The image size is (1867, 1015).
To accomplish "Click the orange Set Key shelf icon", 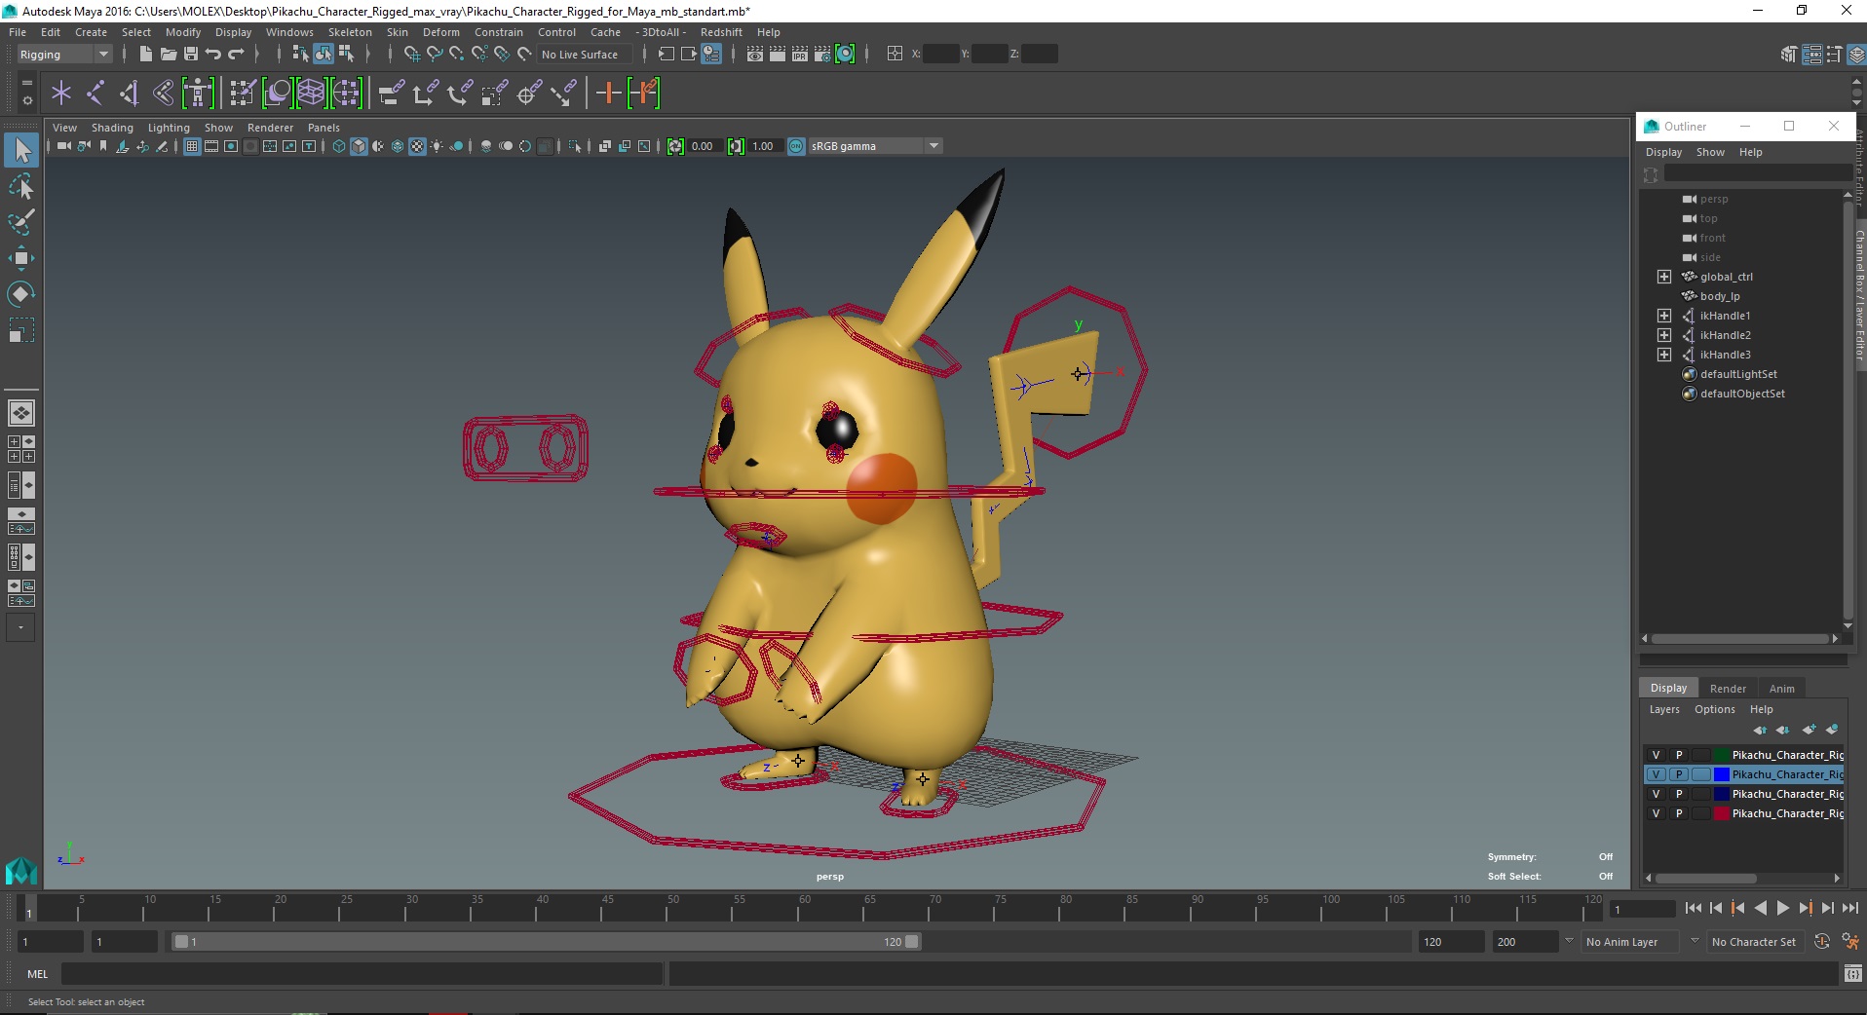I will coord(608,94).
